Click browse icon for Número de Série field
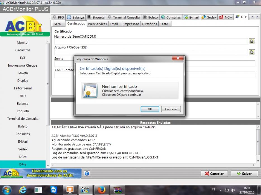The width and height of the screenshot is (261, 195). [x=252, y=41]
